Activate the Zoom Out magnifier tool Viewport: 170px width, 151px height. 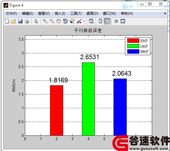[x=52, y=21]
